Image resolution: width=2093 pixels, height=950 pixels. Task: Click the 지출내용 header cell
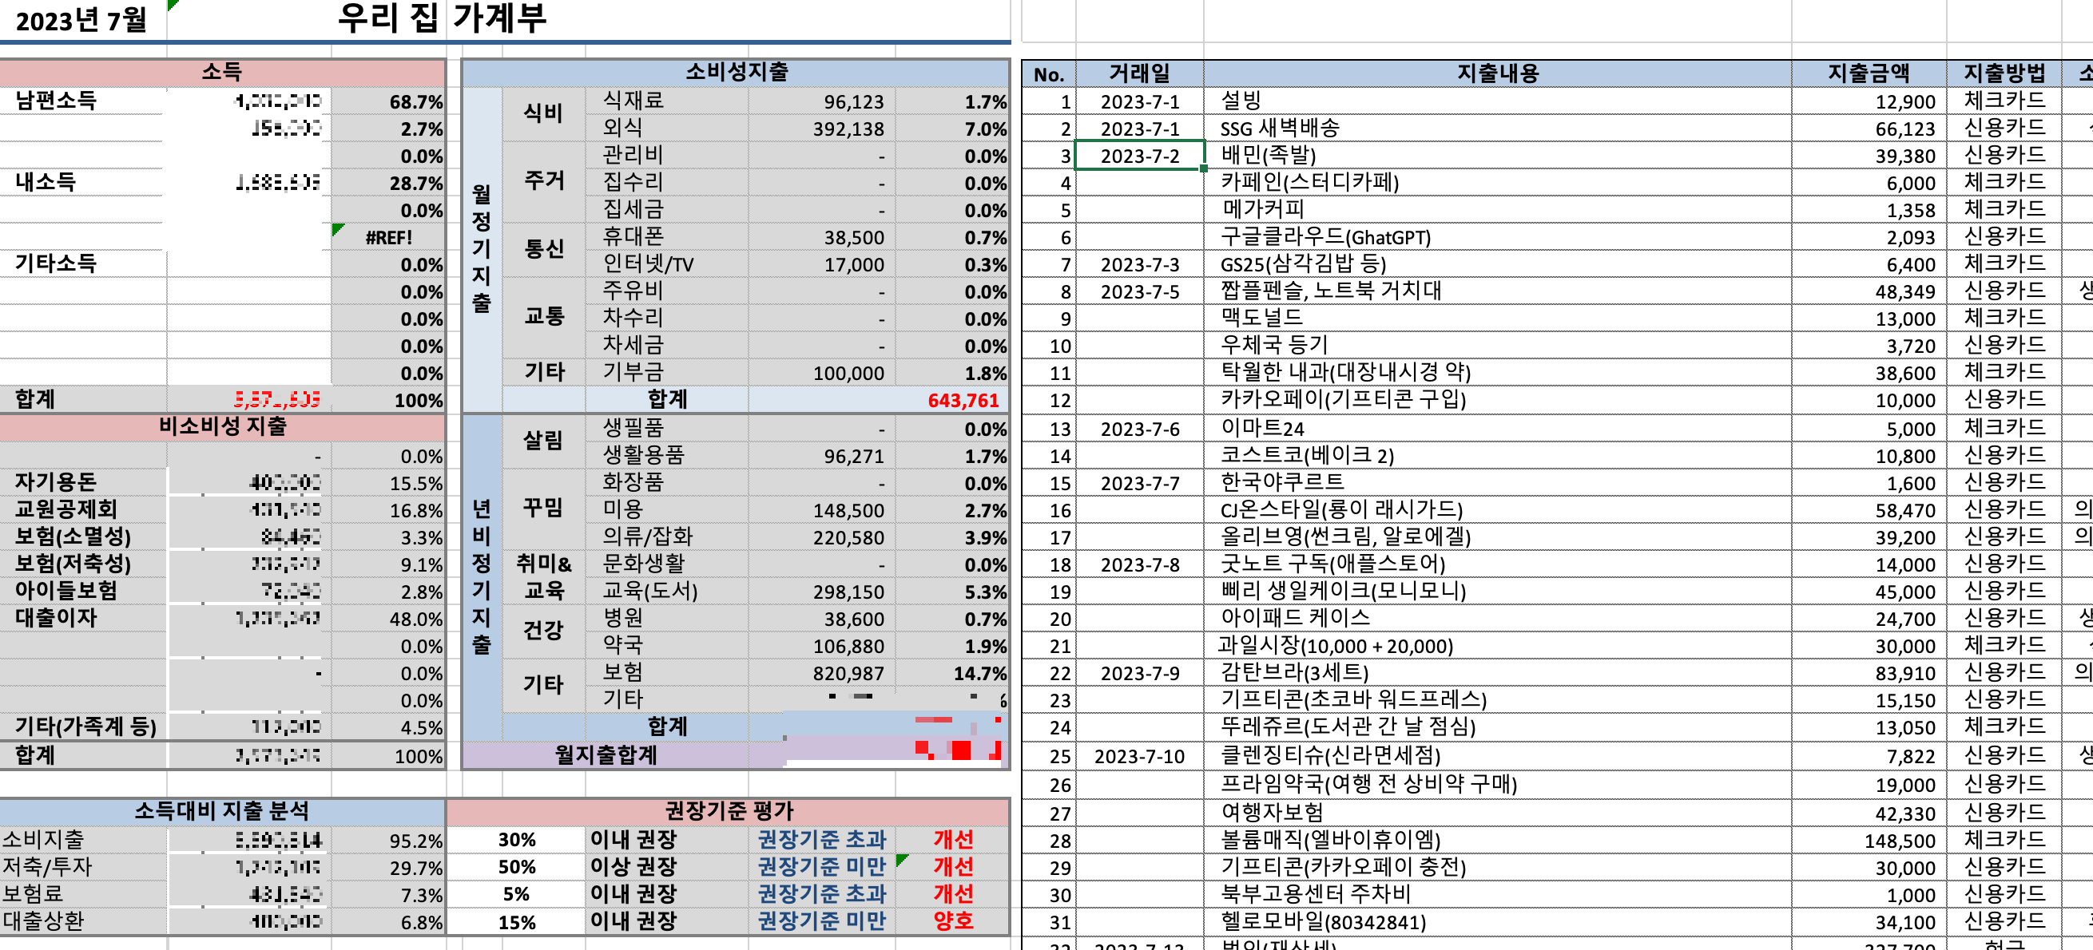[x=1496, y=73]
